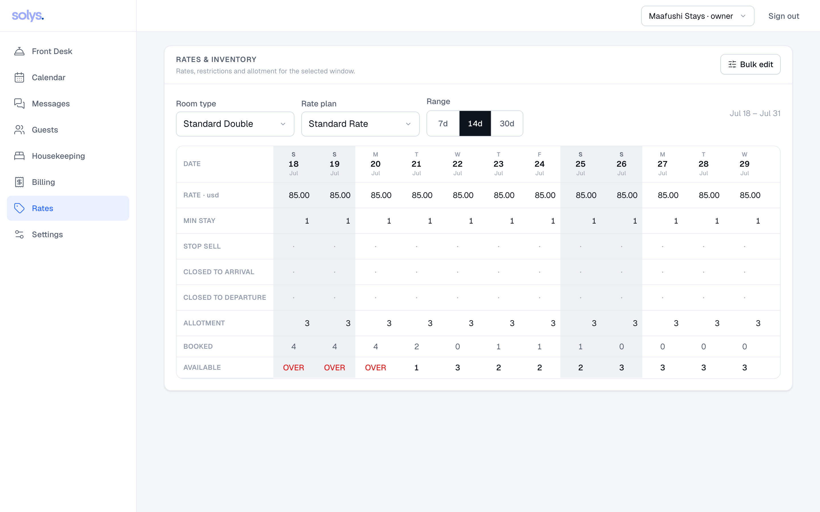Switch range to 30d
This screenshot has width=820, height=512.
[x=507, y=124]
